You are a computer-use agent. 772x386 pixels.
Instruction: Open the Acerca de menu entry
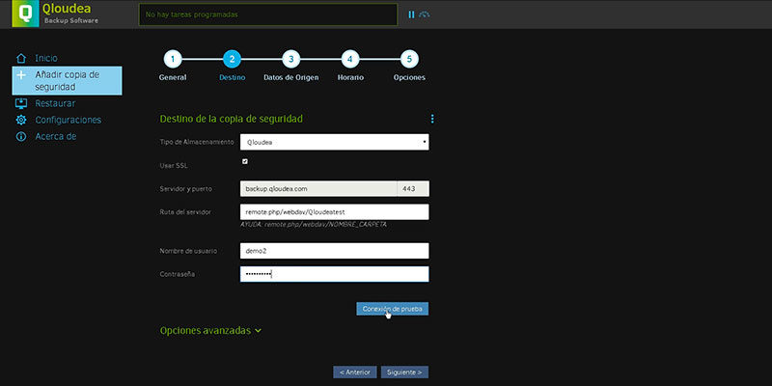[56, 136]
